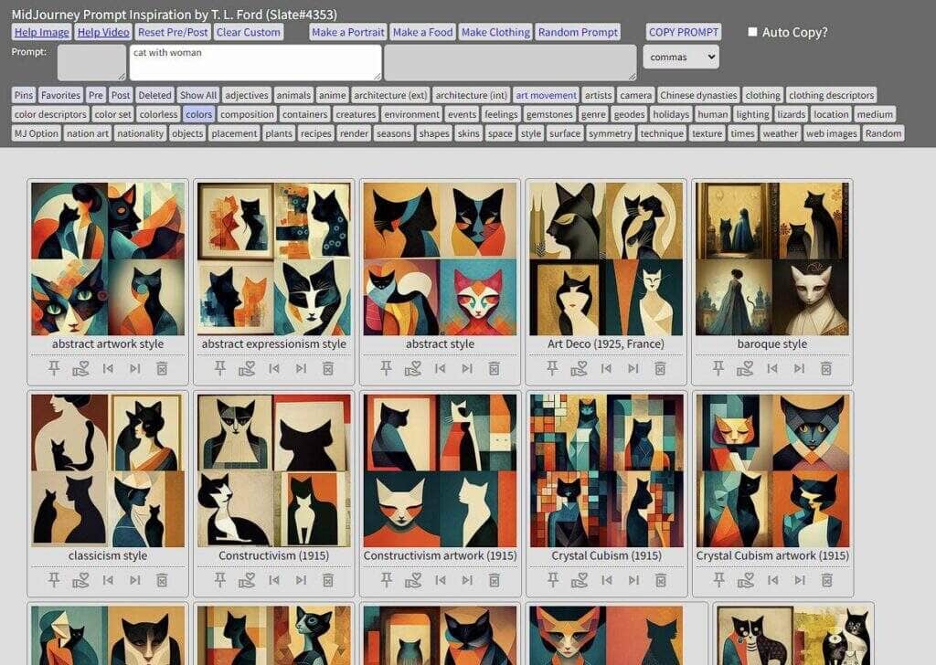Add baroque style as postfix

(x=799, y=369)
